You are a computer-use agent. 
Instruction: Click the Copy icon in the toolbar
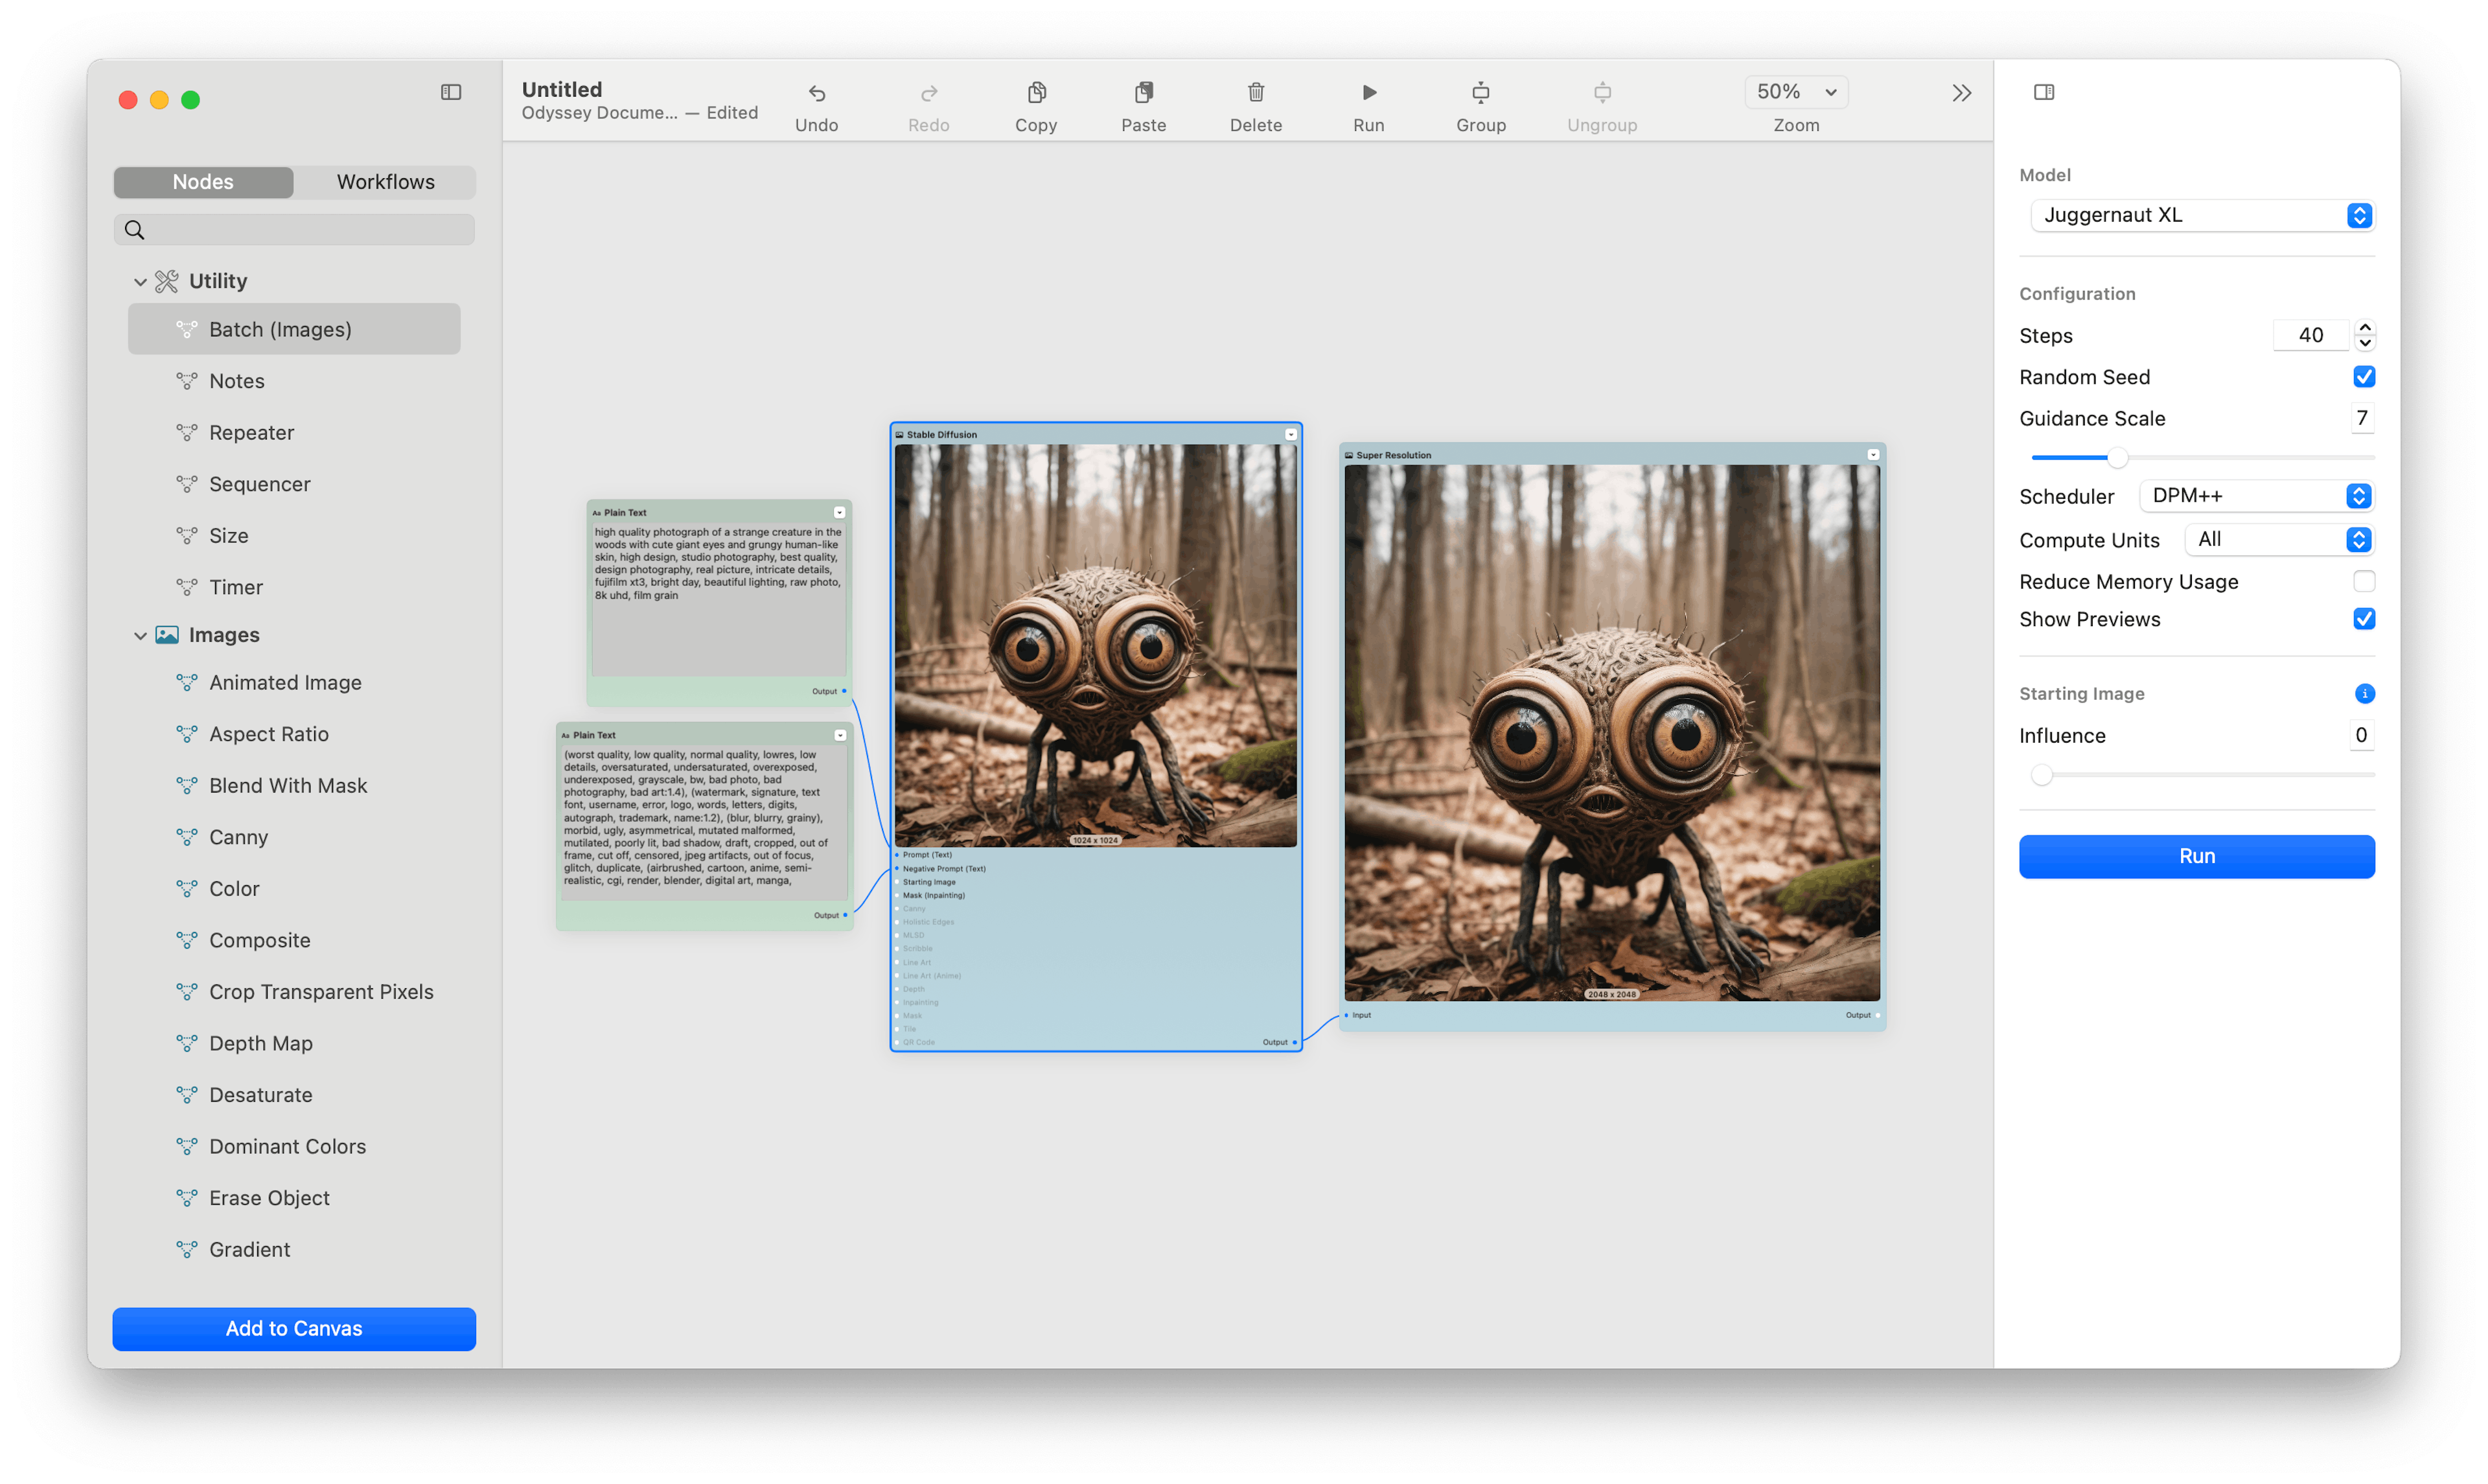[x=1035, y=92]
